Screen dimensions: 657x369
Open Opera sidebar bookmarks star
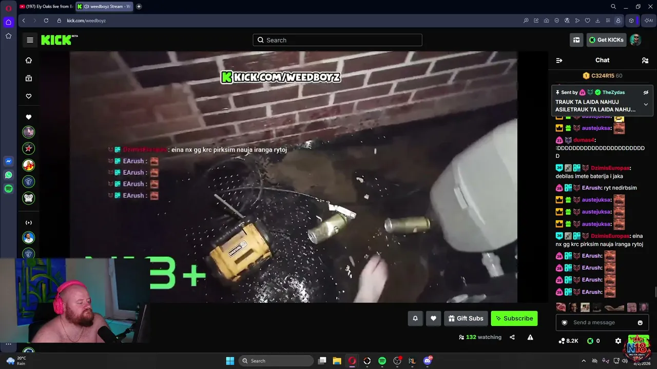coord(8,36)
